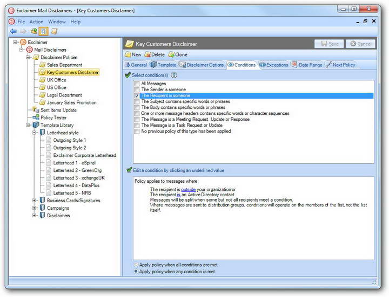Expand the Disclaimers template folder
Image resolution: width=389 pixels, height=297 pixels.
(x=35, y=216)
